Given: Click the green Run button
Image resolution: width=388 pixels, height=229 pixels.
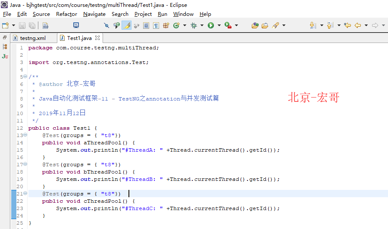Looking at the screenshot, I should [211, 25].
